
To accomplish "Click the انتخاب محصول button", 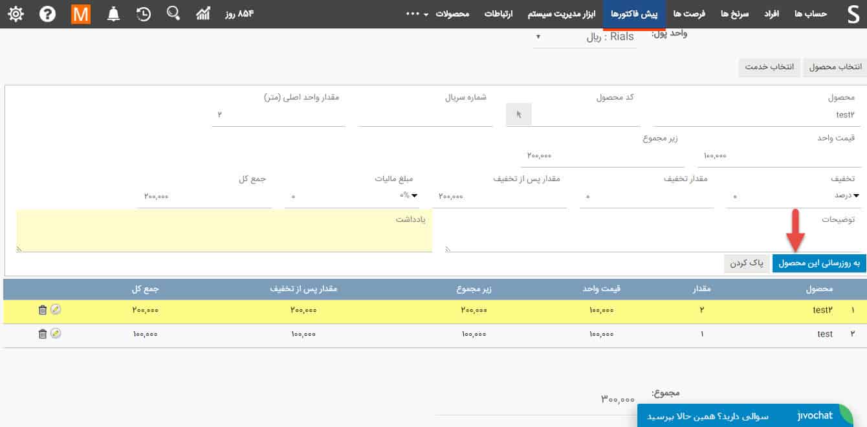I will [x=835, y=67].
